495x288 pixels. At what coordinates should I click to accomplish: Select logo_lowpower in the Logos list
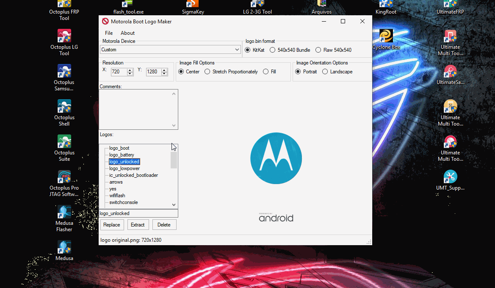[124, 168]
